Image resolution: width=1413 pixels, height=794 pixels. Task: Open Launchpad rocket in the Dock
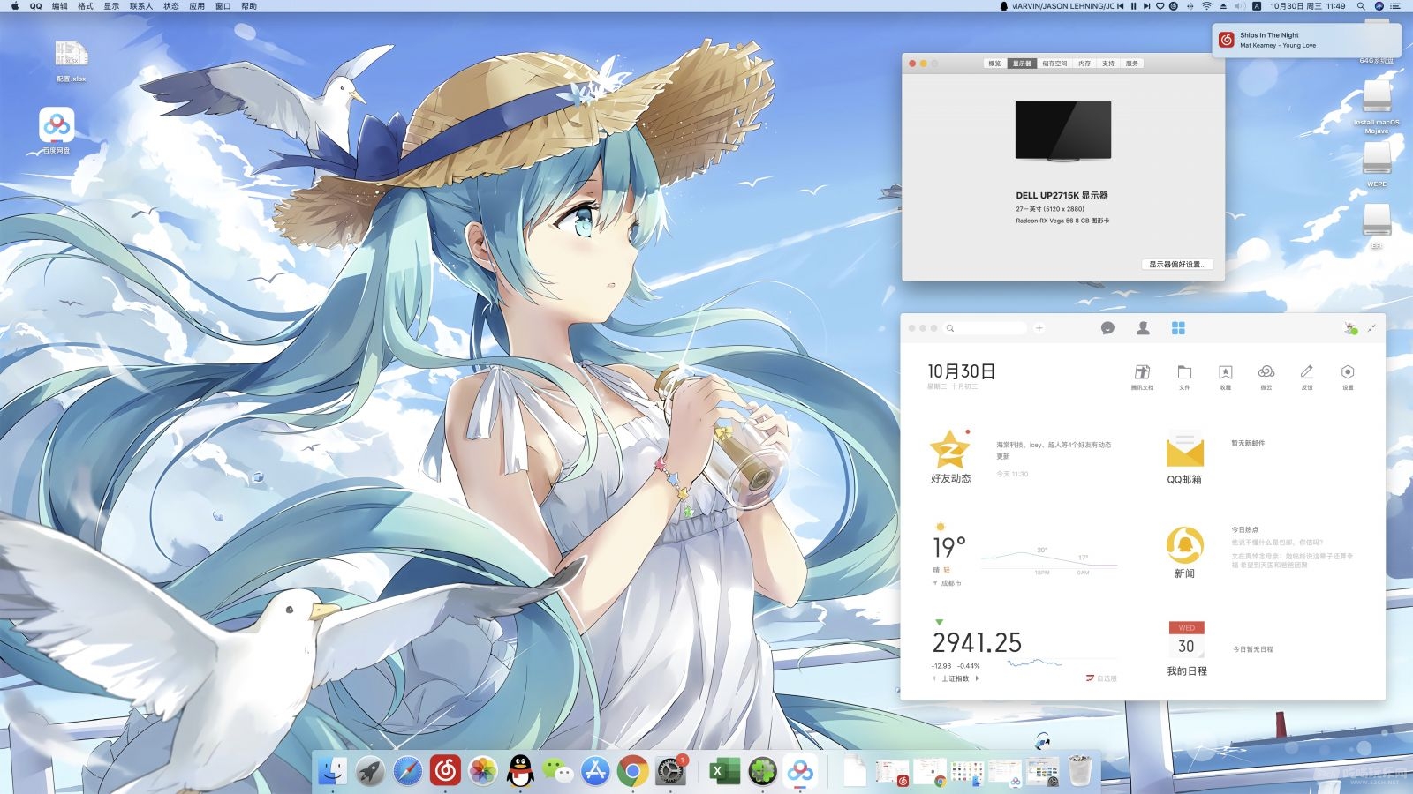click(x=370, y=771)
